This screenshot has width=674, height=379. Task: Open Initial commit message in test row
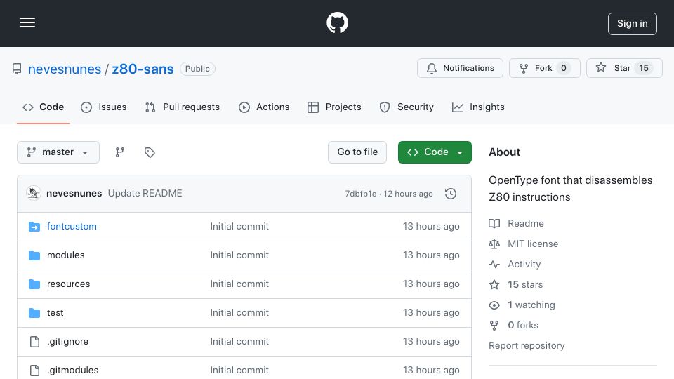point(239,313)
